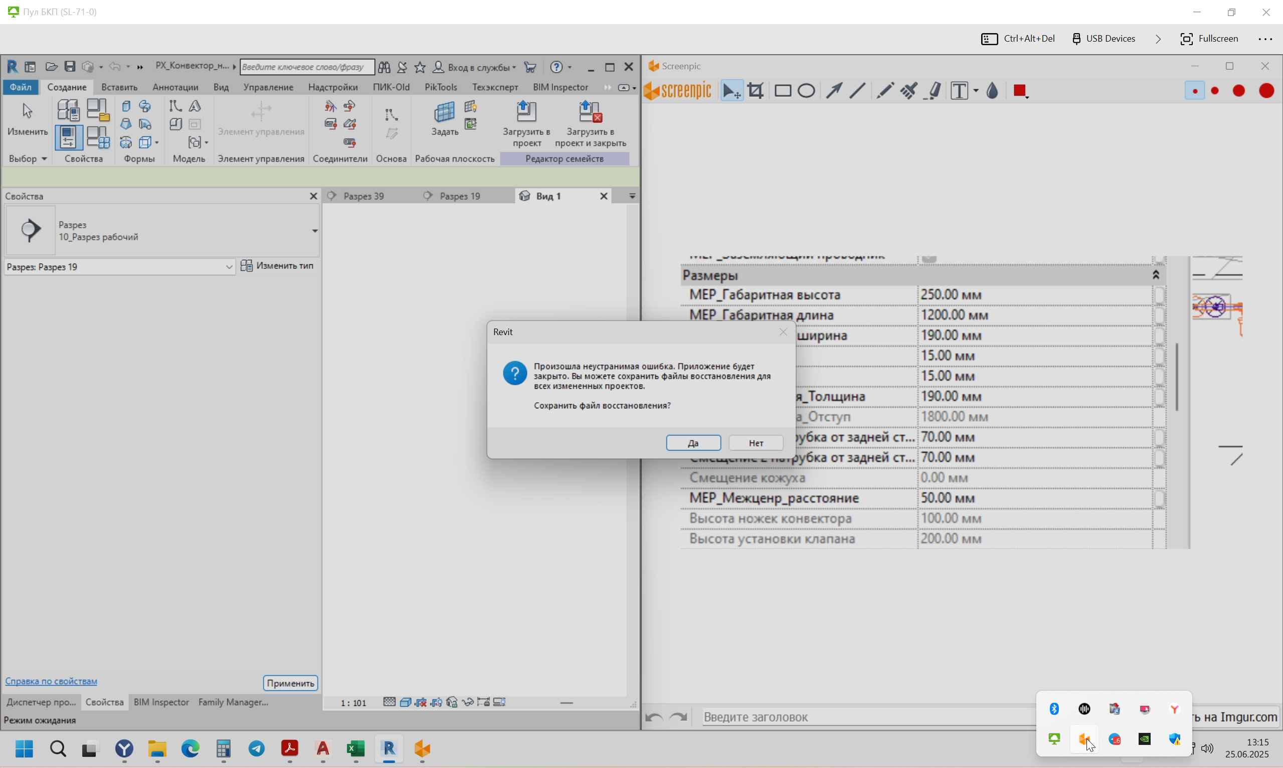The image size is (1283, 768).
Task: Click the Применить button
Action: tap(291, 683)
